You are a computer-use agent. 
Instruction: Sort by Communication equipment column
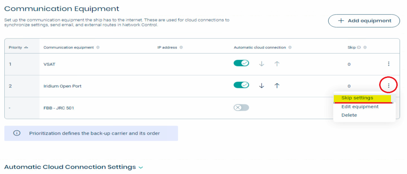(98, 47)
